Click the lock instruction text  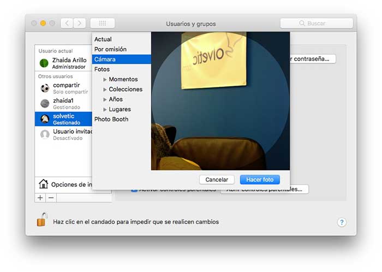click(136, 222)
